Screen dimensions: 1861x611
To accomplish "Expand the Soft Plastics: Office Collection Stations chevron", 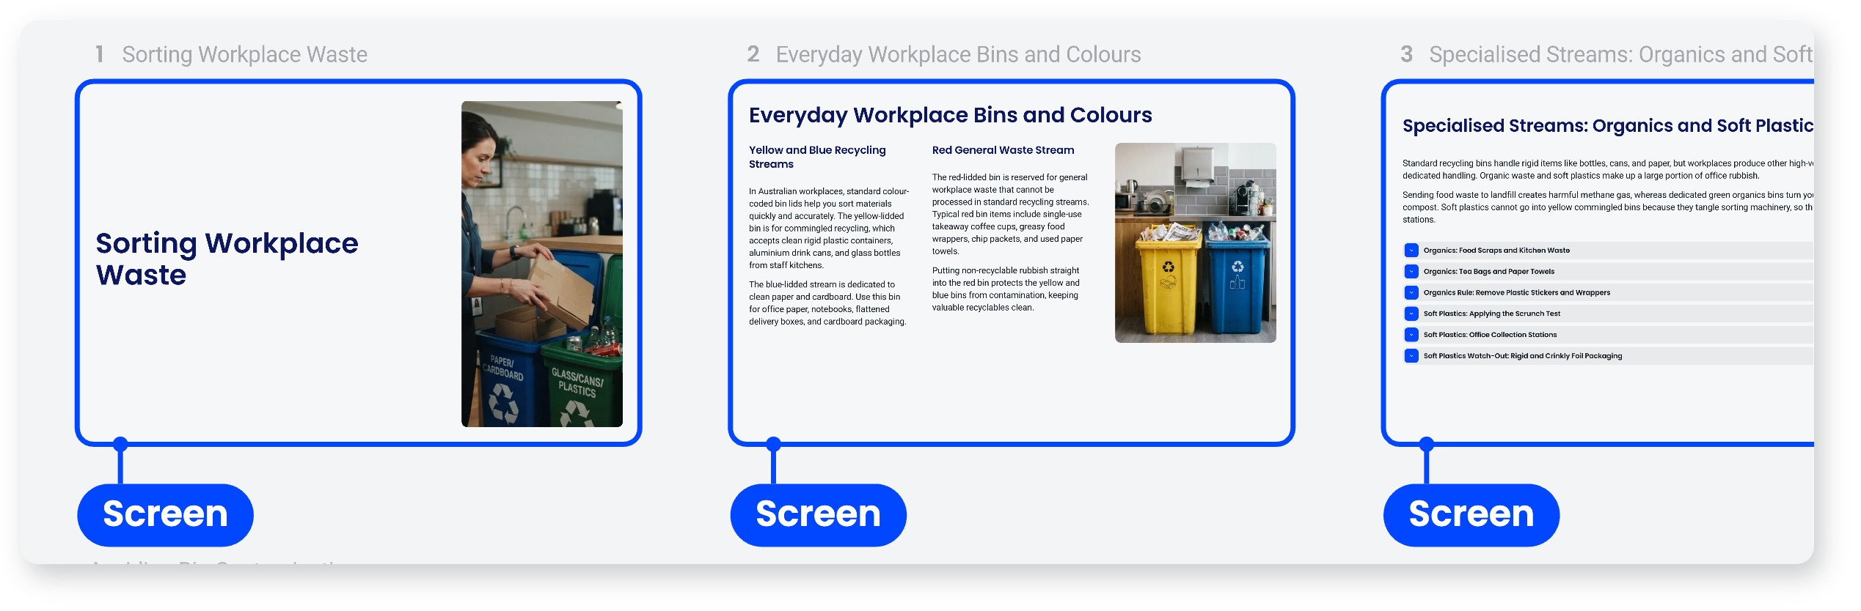I will pyautogui.click(x=1411, y=335).
